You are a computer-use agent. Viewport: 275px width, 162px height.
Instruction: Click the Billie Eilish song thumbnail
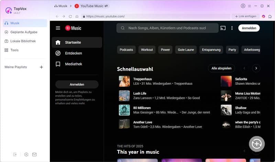[x=226, y=125]
